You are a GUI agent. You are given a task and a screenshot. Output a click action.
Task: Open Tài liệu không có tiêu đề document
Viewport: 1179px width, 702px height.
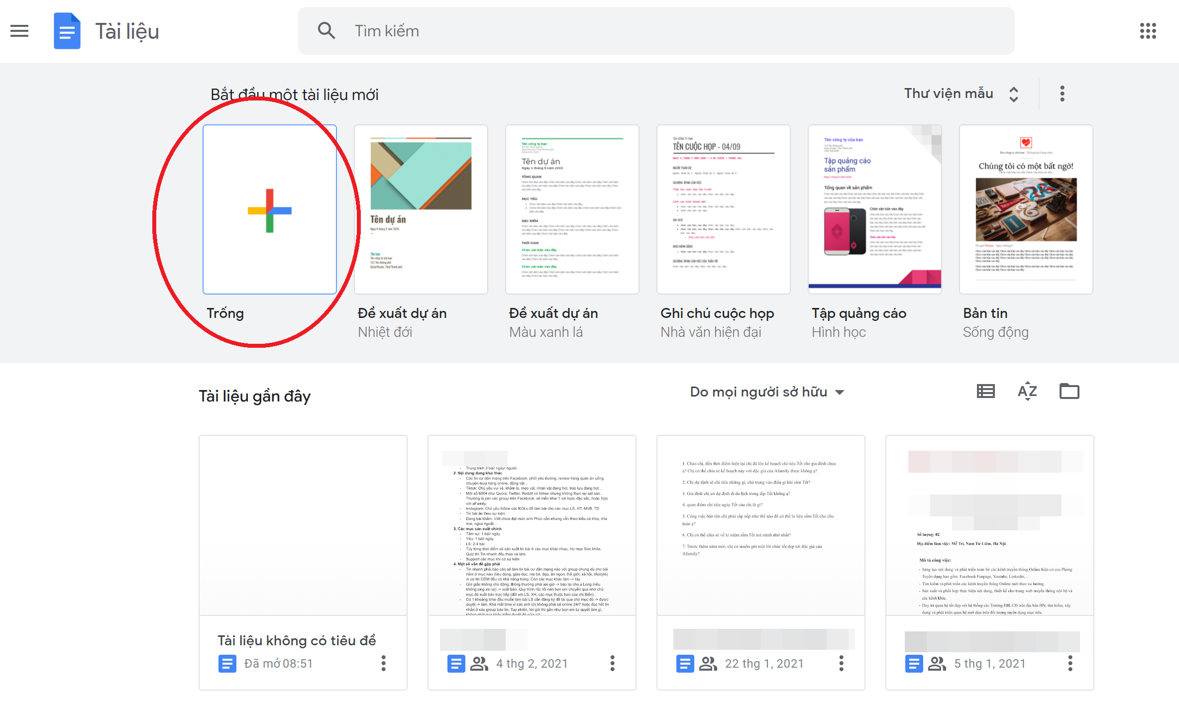click(303, 526)
